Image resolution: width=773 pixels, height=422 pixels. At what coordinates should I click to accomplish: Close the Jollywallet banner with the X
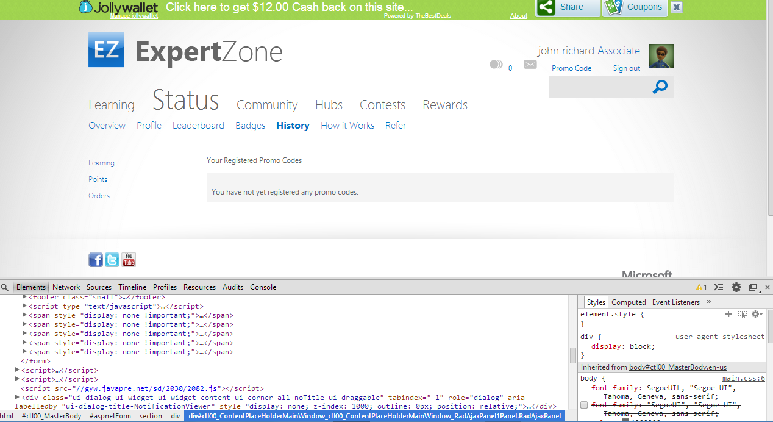[677, 7]
